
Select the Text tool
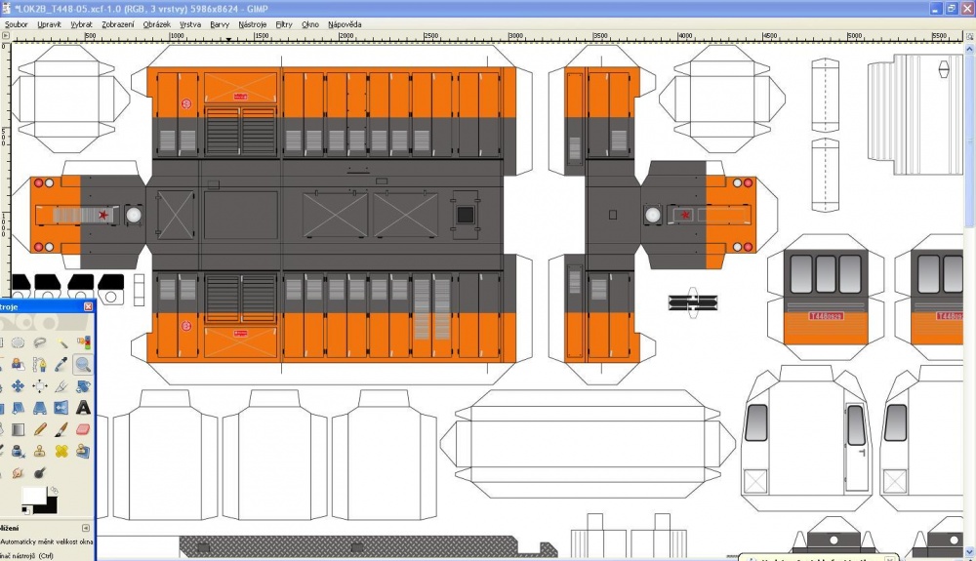tap(83, 408)
